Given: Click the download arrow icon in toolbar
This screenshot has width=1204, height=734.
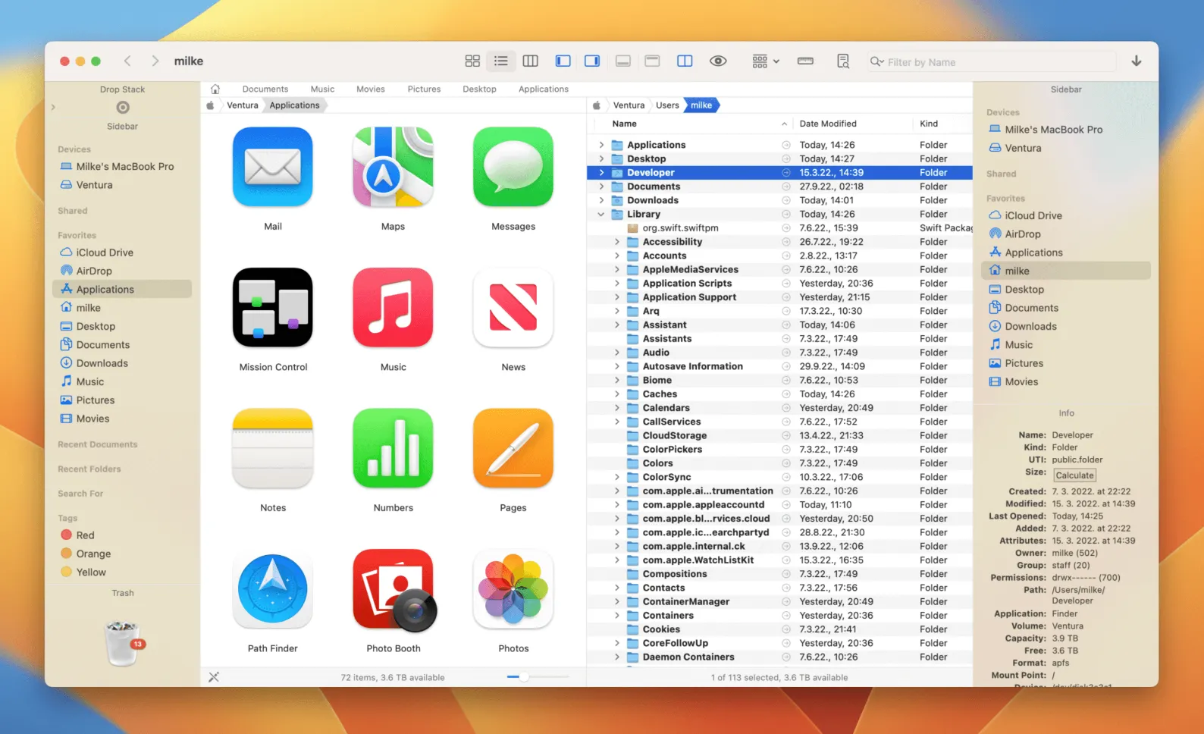Looking at the screenshot, I should (x=1136, y=61).
